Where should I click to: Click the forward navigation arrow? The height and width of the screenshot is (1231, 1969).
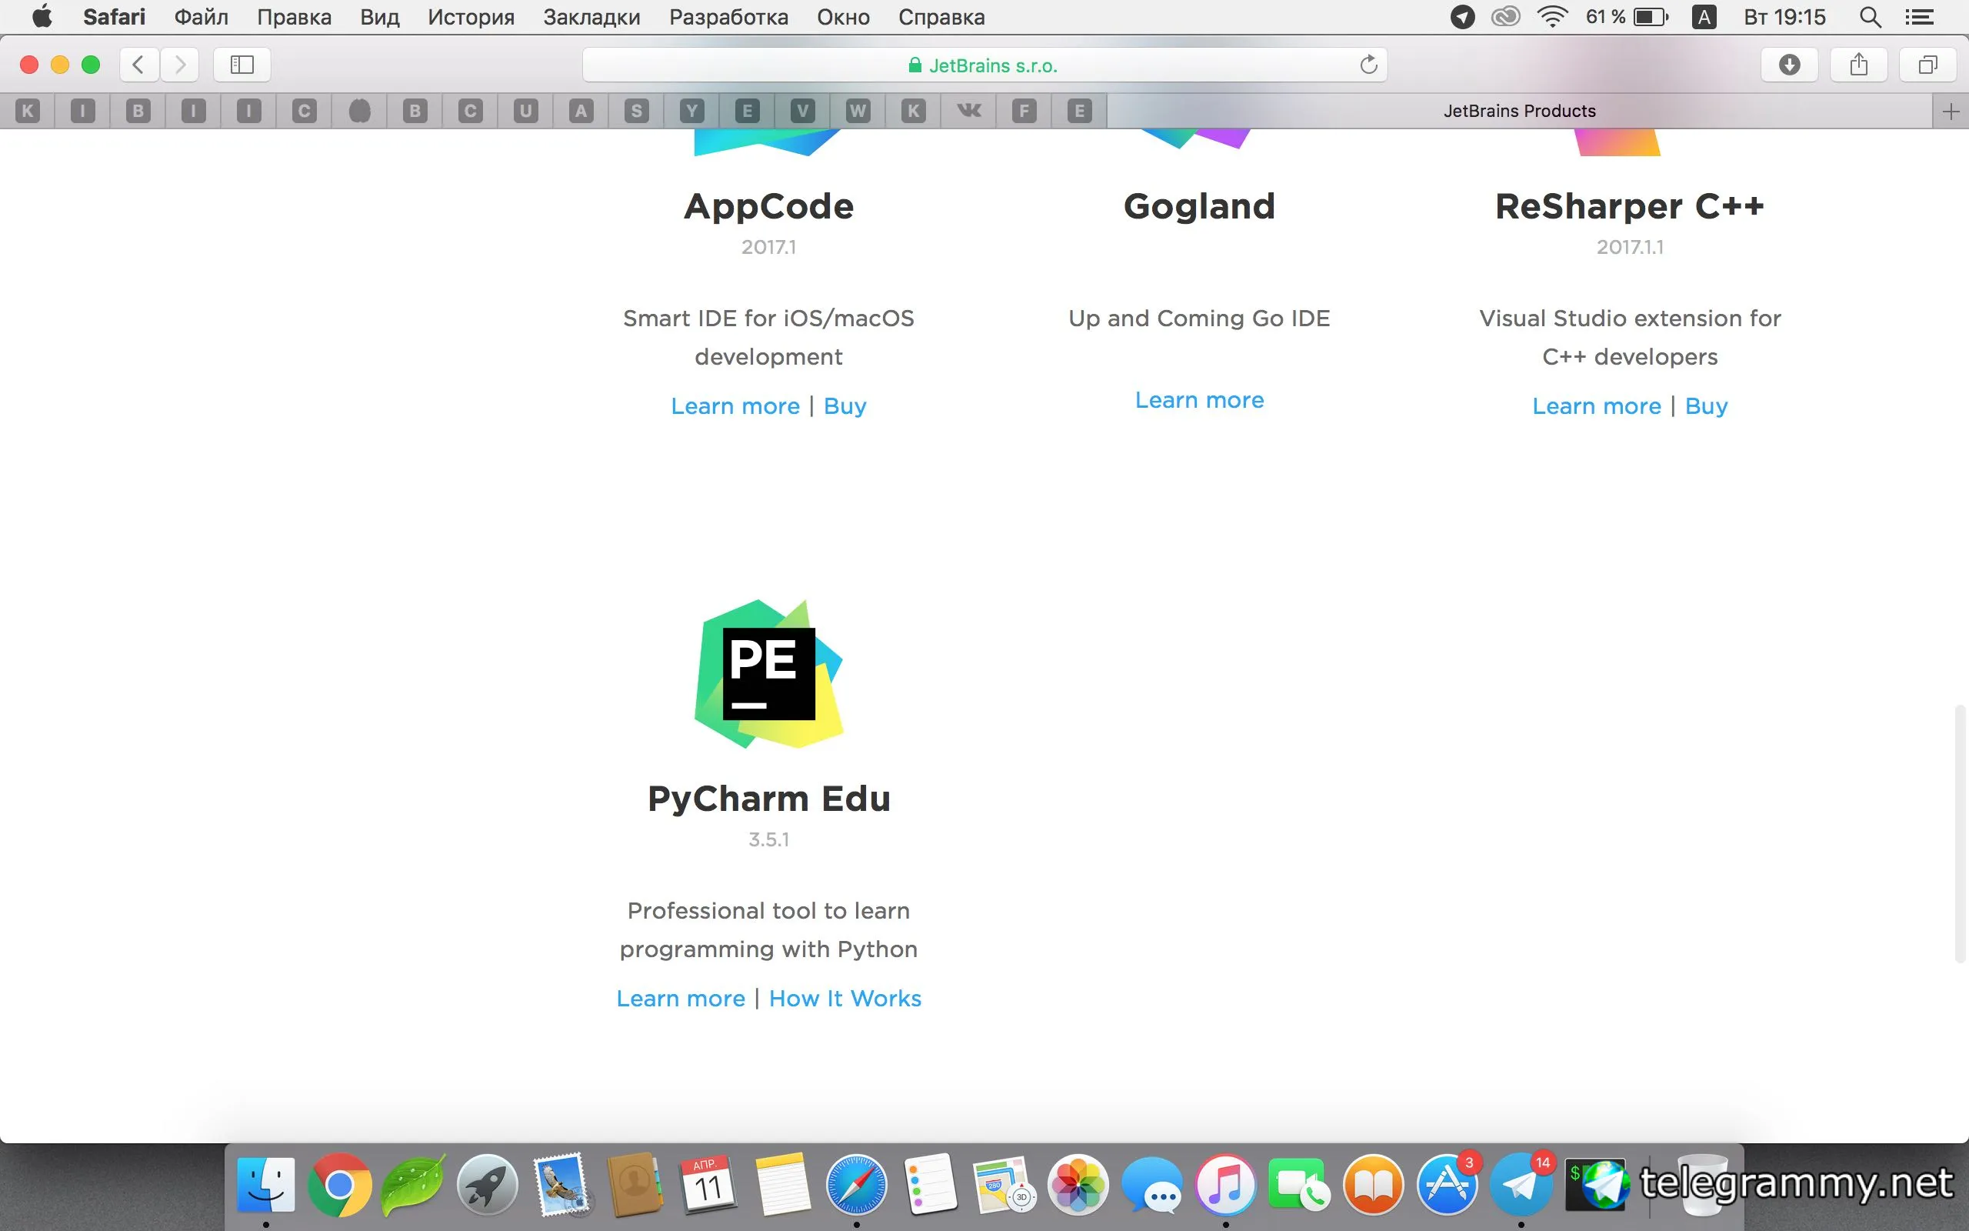click(x=180, y=65)
